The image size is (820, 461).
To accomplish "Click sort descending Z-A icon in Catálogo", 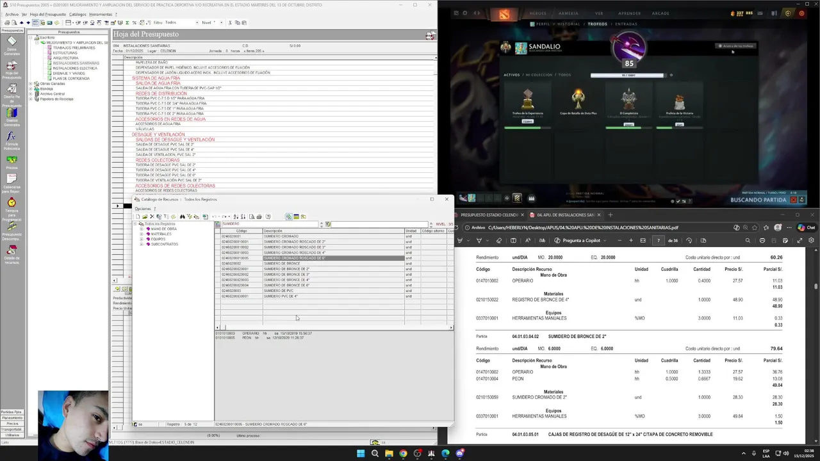I will (x=243, y=216).
